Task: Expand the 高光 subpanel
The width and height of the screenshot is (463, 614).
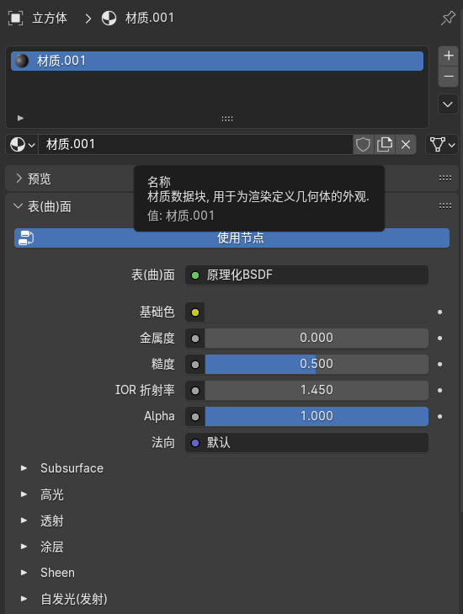Action: [x=24, y=494]
